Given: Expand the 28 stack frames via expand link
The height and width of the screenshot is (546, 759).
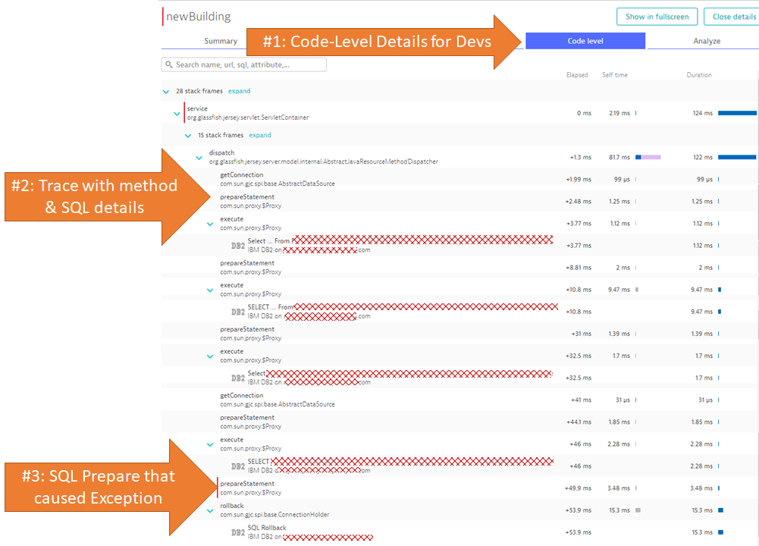Looking at the screenshot, I should (x=239, y=91).
